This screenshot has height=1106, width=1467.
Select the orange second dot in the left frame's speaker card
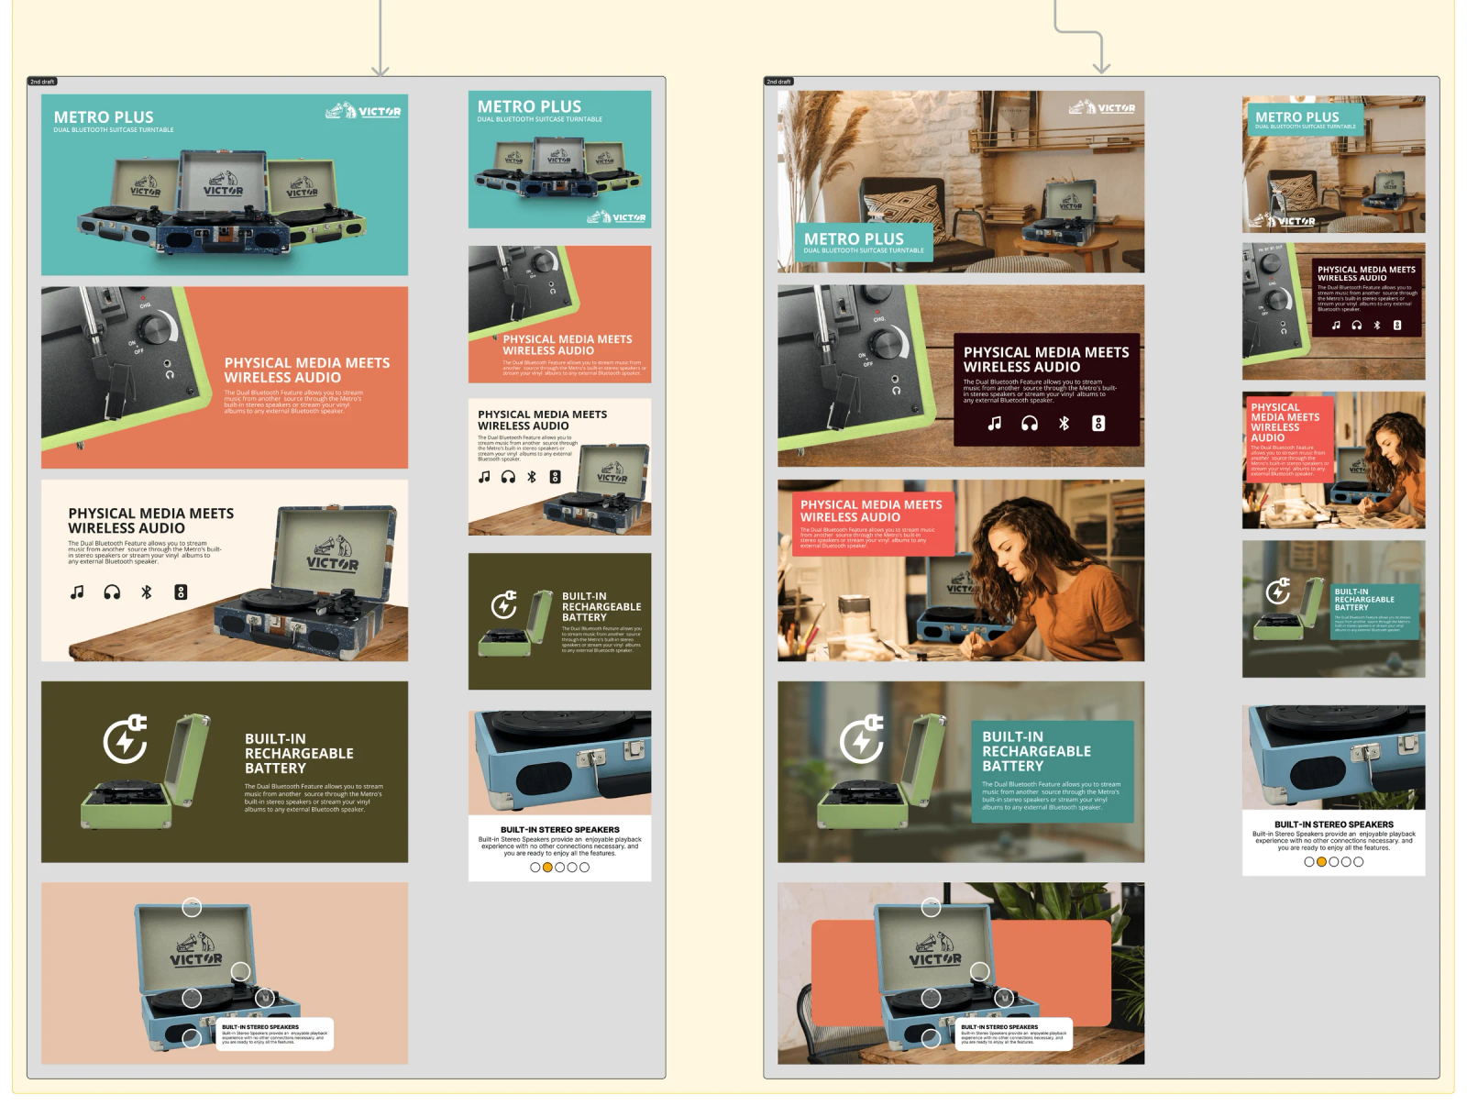pyautogui.click(x=547, y=868)
